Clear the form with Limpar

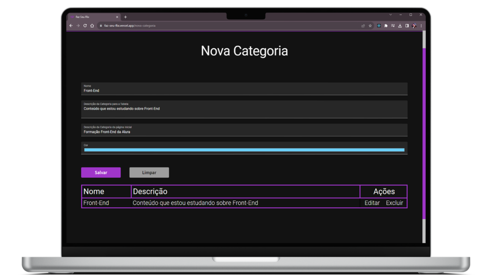click(x=149, y=172)
